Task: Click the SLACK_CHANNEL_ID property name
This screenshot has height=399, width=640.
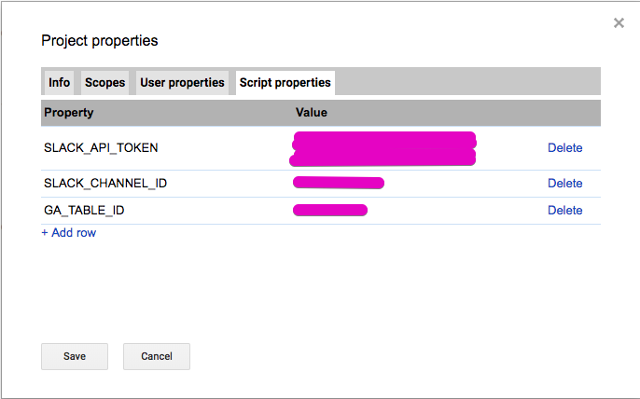Action: click(105, 184)
